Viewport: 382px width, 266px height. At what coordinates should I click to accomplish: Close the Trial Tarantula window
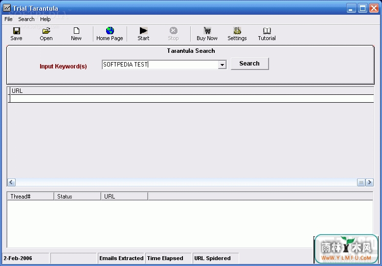[x=374, y=8]
